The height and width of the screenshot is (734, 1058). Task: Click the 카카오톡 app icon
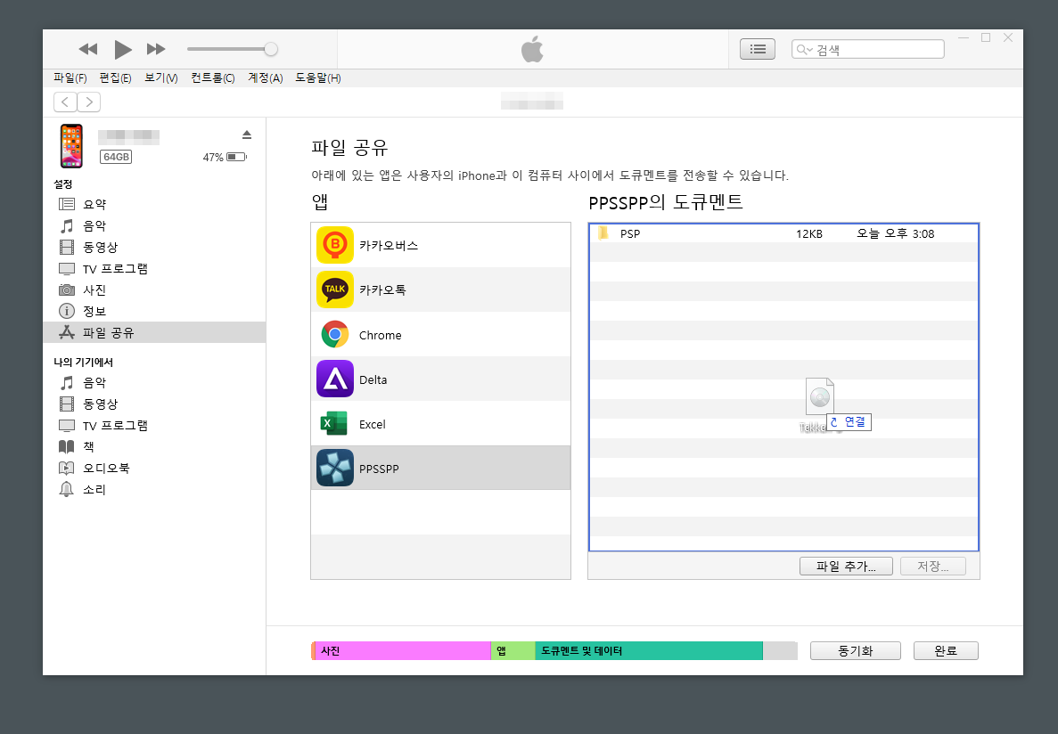(335, 290)
